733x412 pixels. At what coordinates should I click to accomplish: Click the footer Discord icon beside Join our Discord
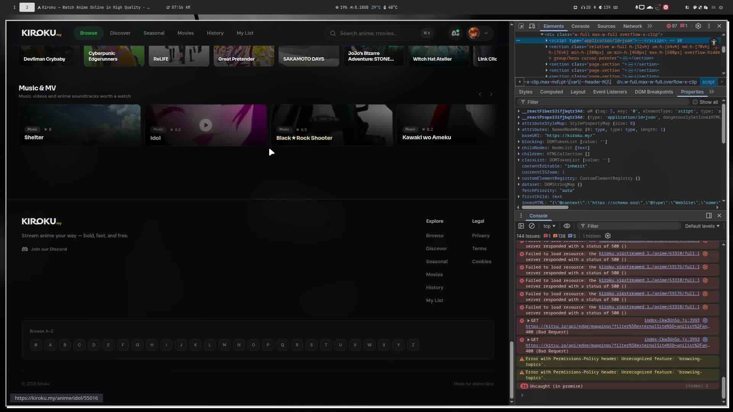(25, 249)
